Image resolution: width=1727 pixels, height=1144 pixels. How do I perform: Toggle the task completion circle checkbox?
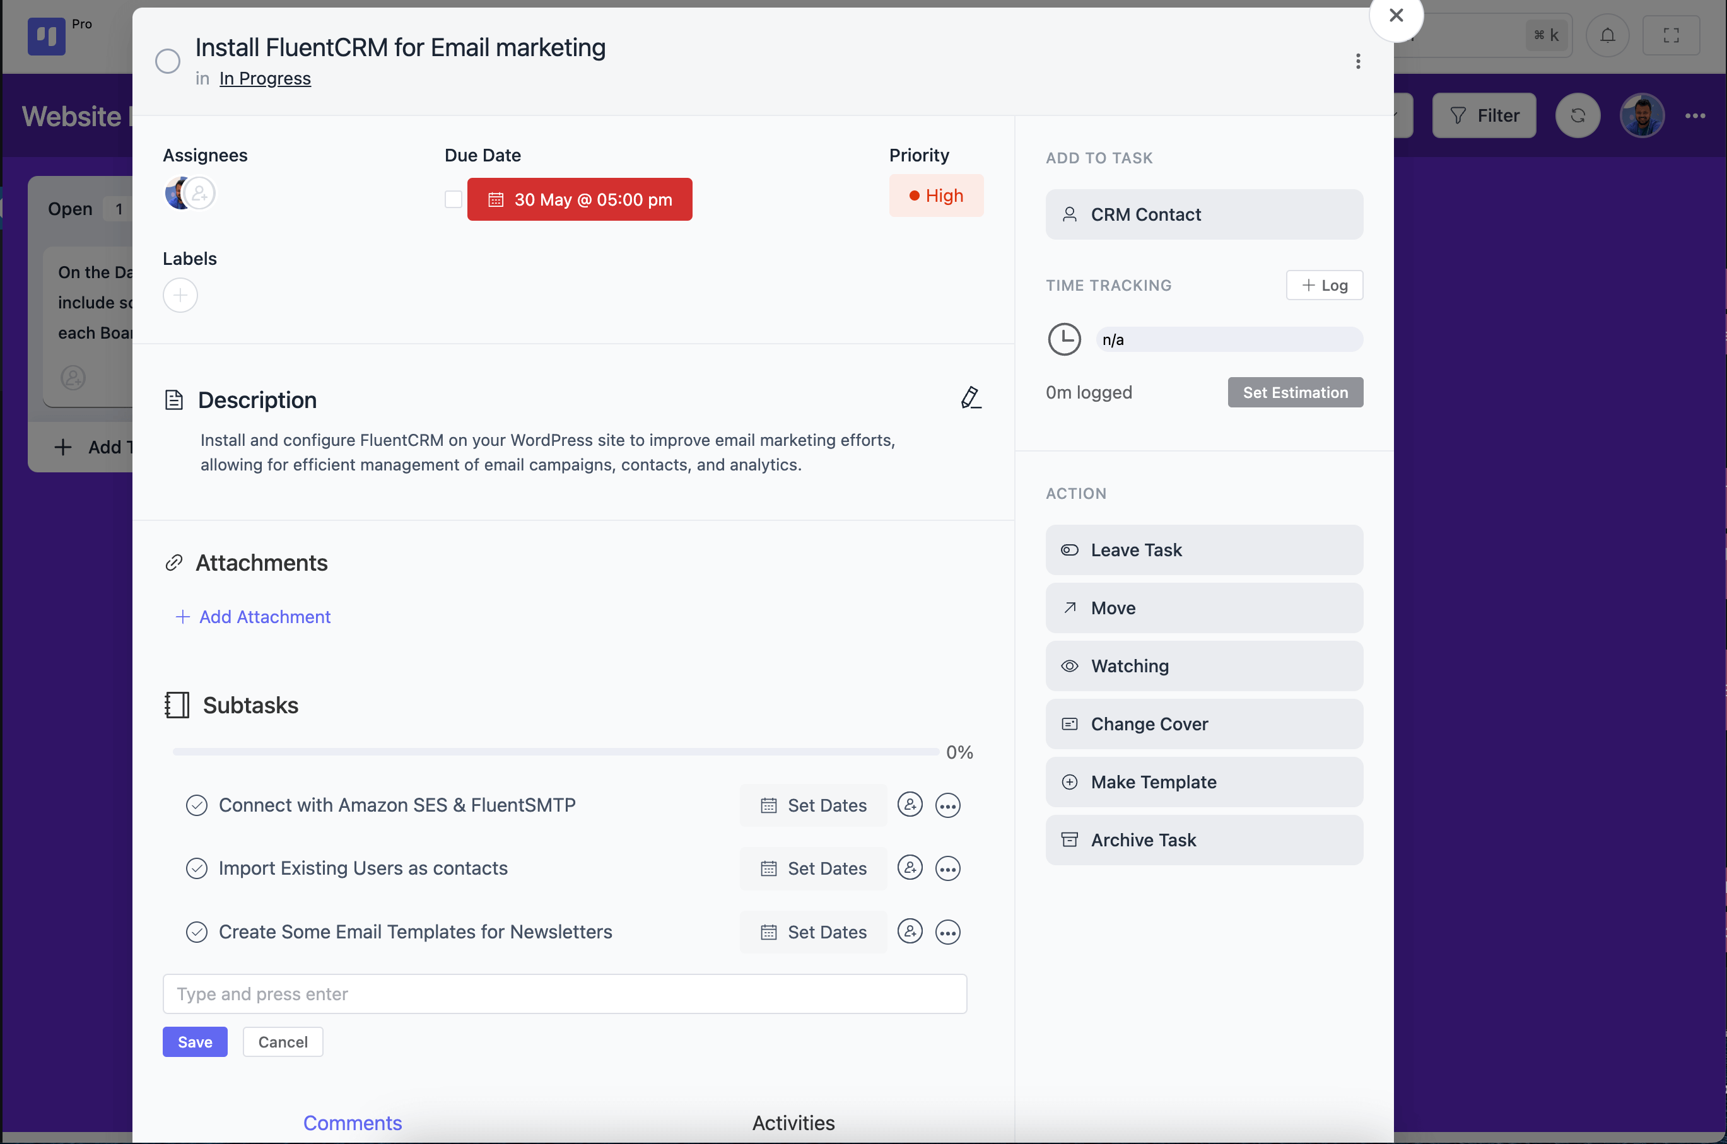167,60
